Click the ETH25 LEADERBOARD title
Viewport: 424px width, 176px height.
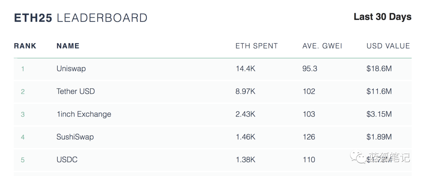pos(80,18)
